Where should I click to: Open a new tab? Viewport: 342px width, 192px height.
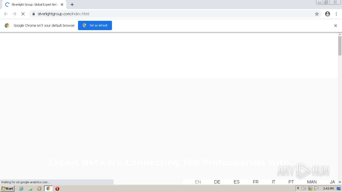pos(72,5)
